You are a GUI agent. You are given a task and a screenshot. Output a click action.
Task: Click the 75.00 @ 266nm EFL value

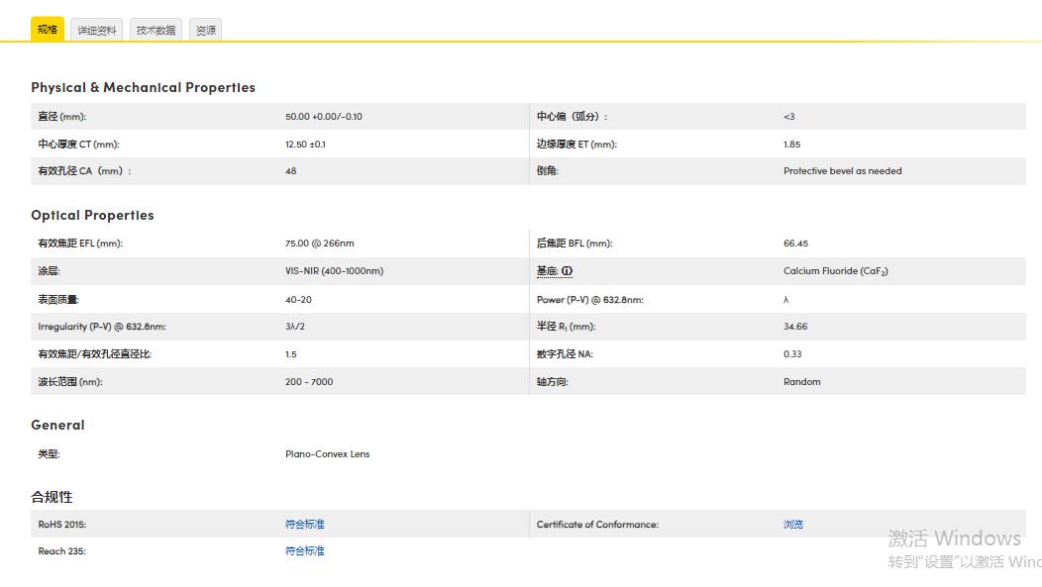319,243
